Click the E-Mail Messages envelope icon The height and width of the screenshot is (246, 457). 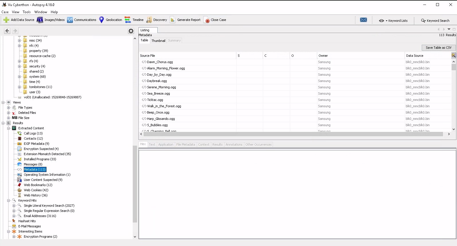pyautogui.click(x=14, y=226)
